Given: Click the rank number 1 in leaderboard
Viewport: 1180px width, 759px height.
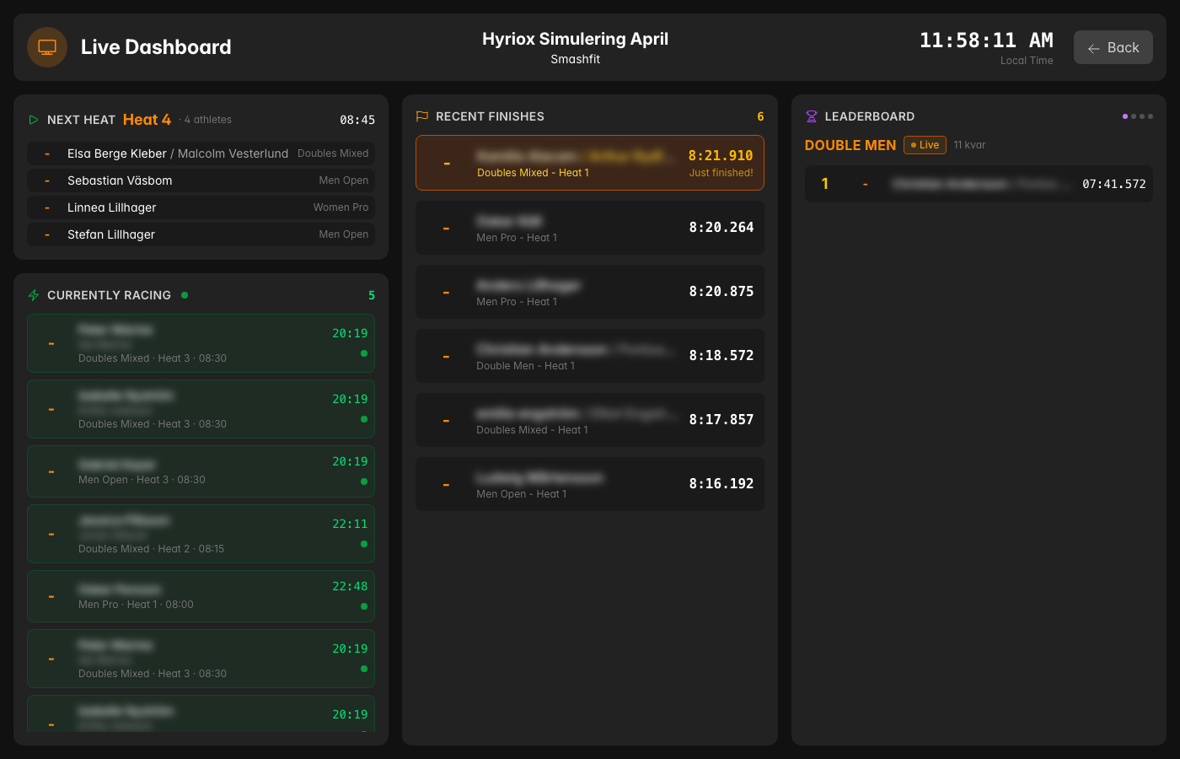Looking at the screenshot, I should point(825,184).
